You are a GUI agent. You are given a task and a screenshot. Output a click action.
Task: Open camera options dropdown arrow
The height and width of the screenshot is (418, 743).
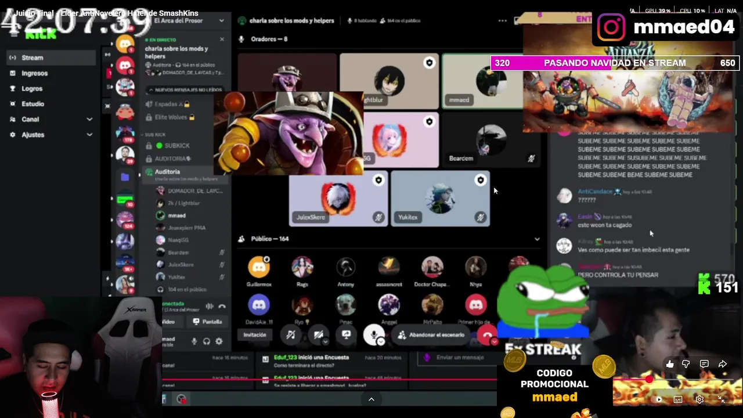coord(326,342)
